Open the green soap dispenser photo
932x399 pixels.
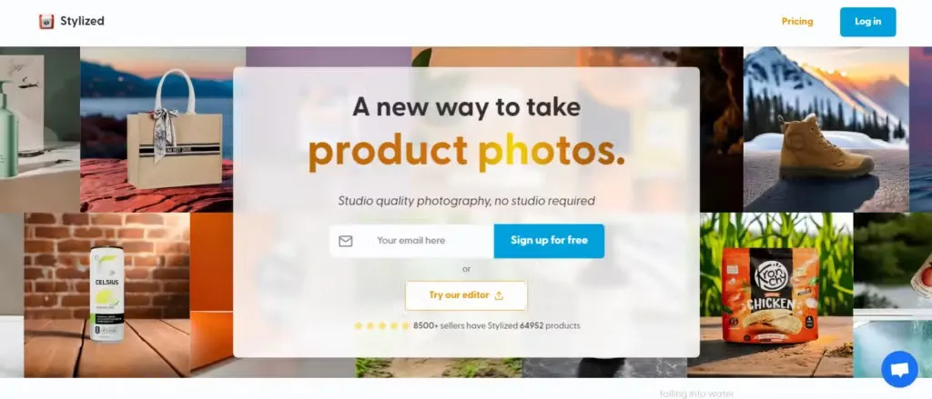coord(40,129)
